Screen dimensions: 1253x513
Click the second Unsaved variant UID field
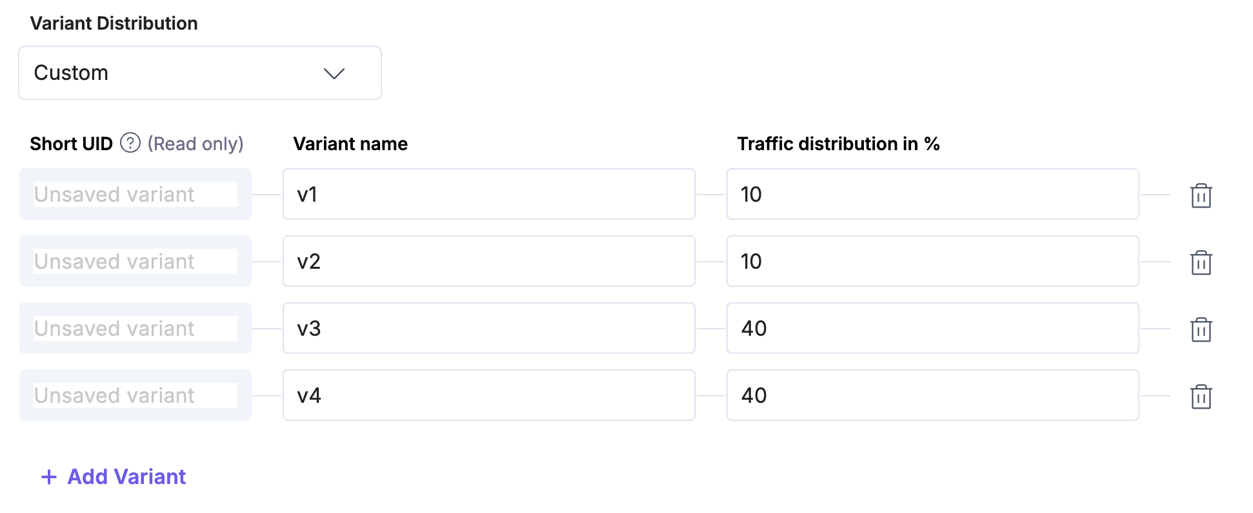point(135,261)
